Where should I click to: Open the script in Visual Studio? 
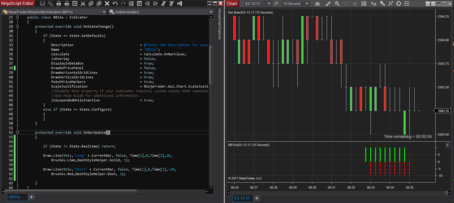tap(180, 3)
